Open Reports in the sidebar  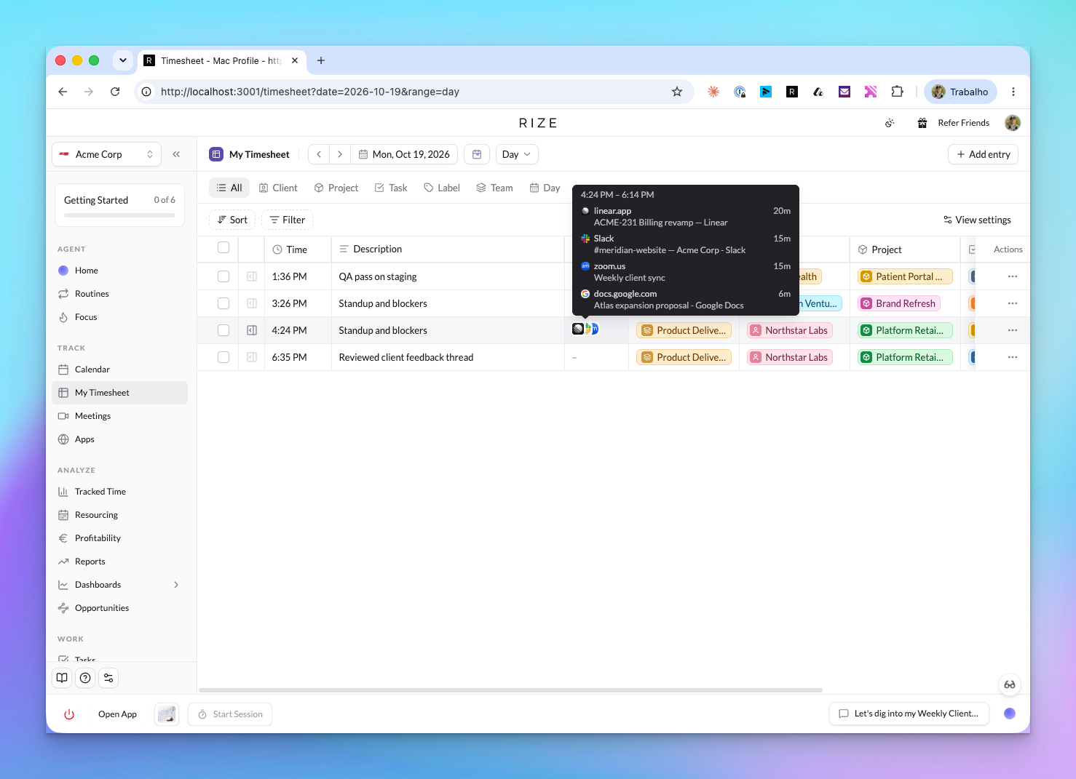tap(119, 562)
